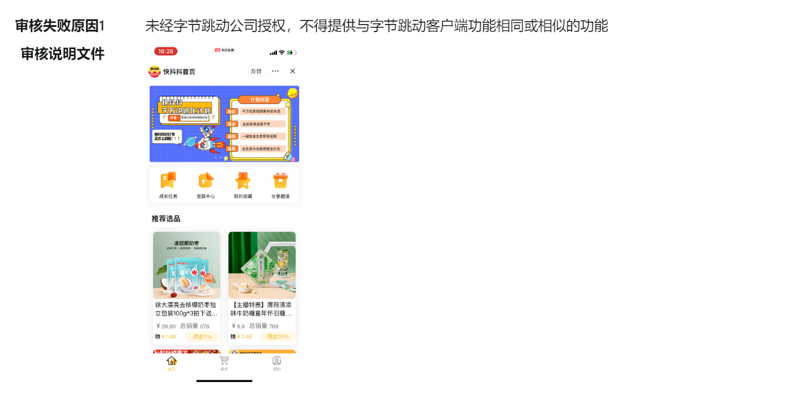790x399 pixels.
Task: Click the 审核说明文件 label
Action: pos(63,54)
